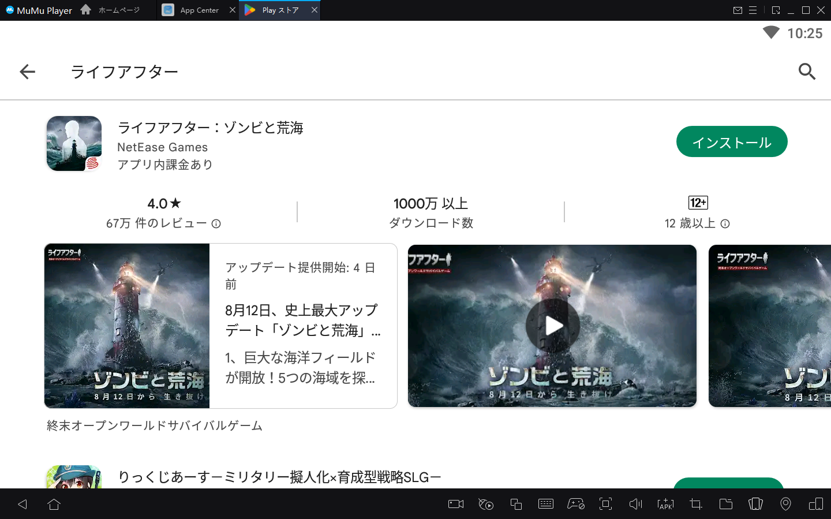Click the volume speaker icon

point(635,504)
